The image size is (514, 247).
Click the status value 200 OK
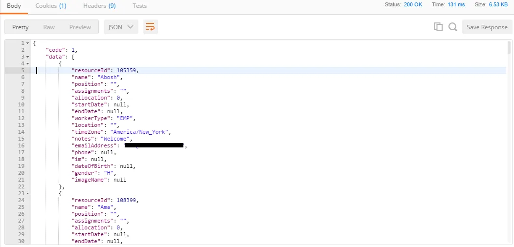(x=413, y=4)
